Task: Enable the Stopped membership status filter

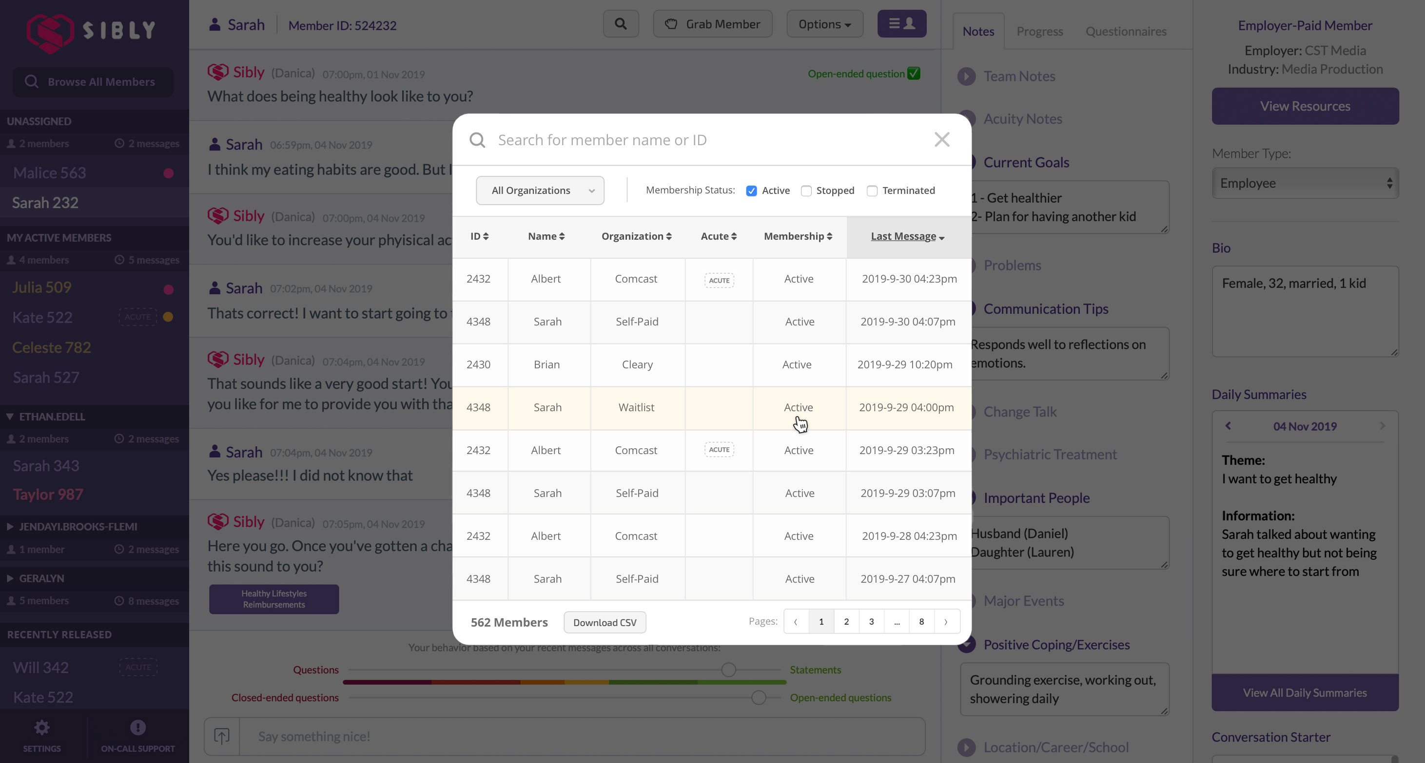Action: (806, 191)
